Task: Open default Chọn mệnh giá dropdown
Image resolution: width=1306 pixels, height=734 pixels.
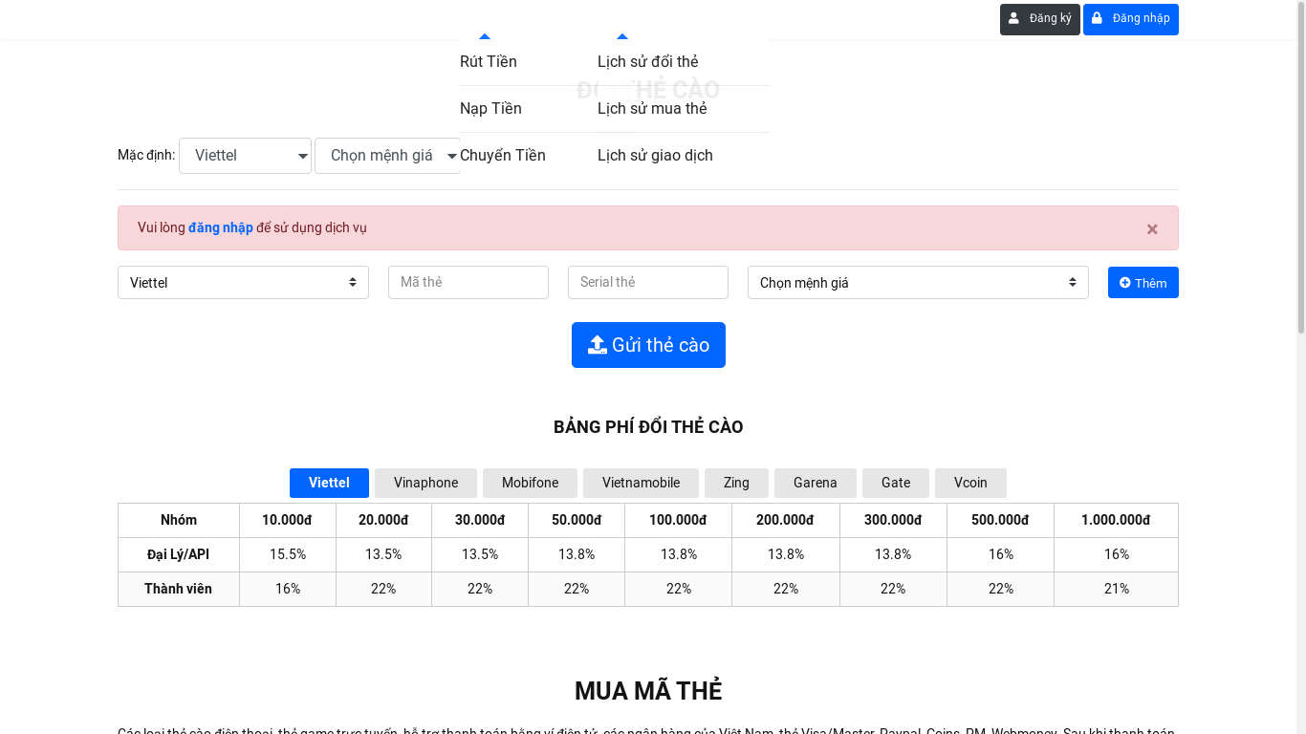Action: (387, 156)
